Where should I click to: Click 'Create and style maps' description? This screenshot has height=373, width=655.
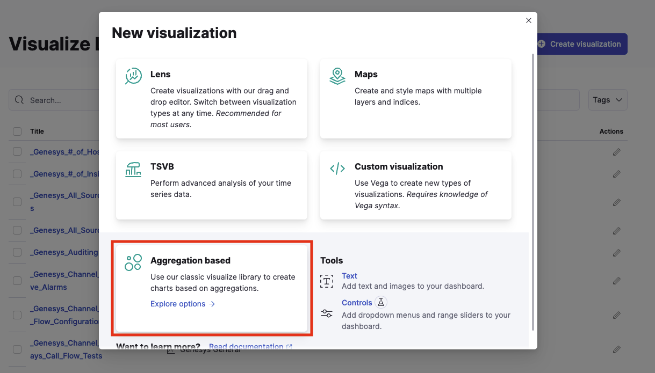[x=418, y=96]
